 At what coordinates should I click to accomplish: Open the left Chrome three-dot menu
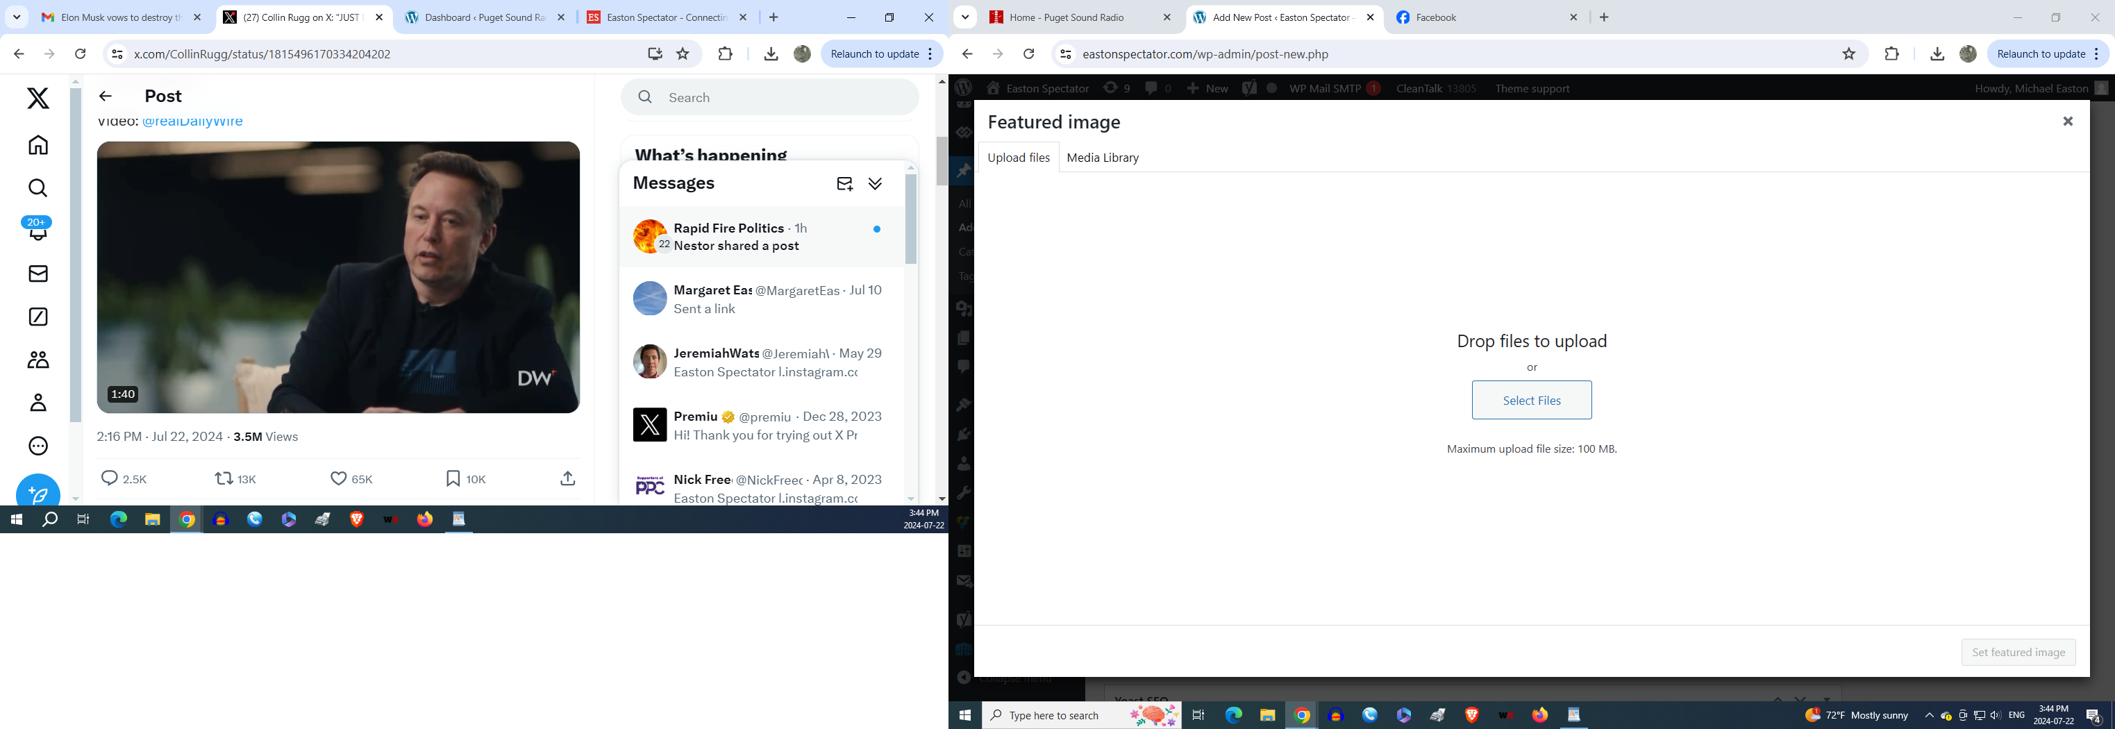pos(930,54)
